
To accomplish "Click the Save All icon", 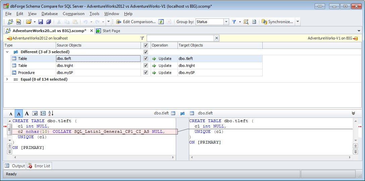I will tap(48, 22).
